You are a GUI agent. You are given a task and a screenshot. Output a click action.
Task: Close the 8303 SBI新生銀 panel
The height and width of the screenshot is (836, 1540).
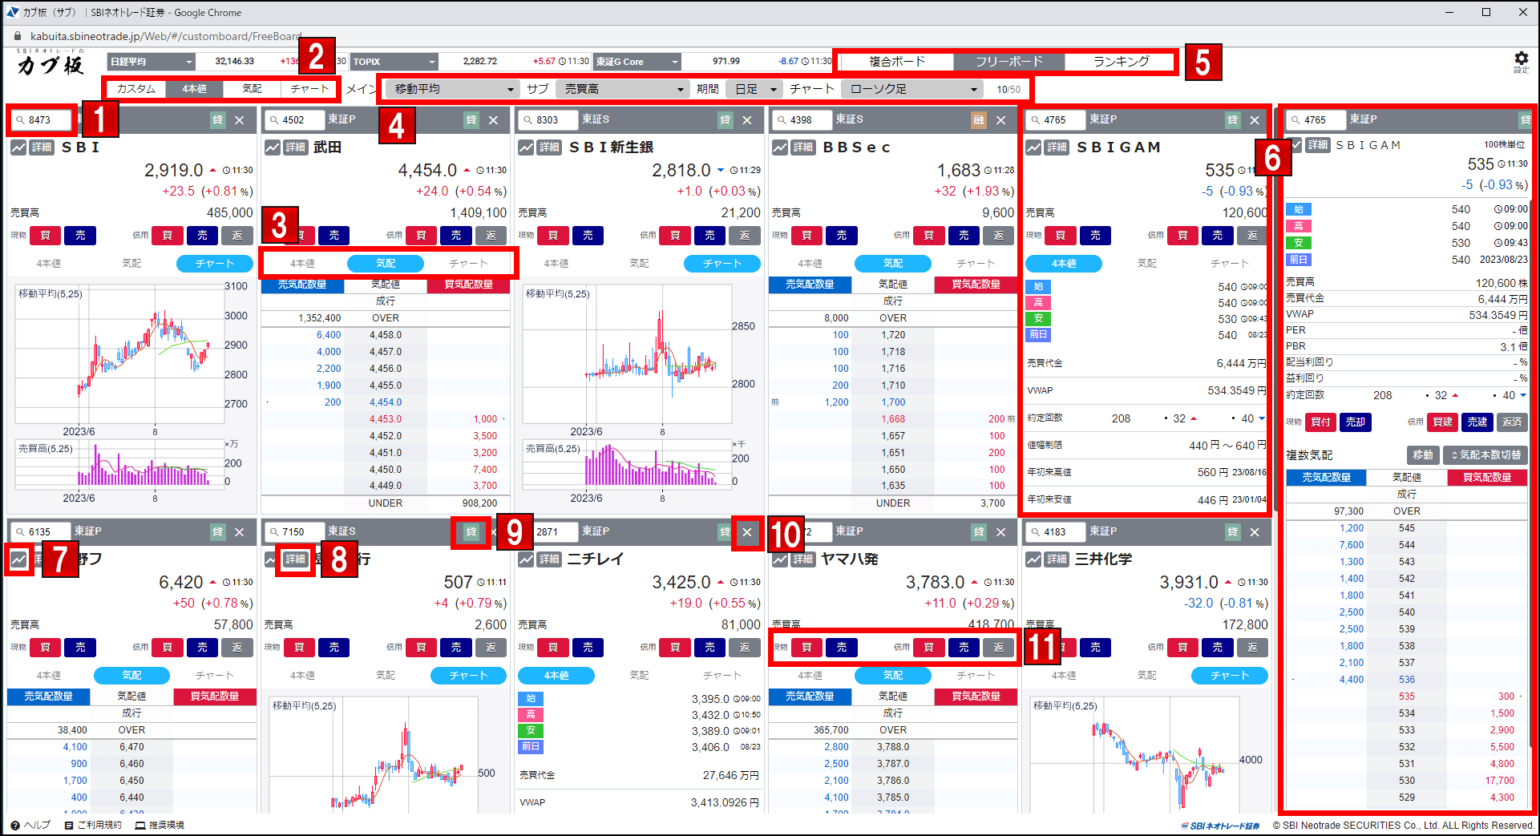pos(747,120)
